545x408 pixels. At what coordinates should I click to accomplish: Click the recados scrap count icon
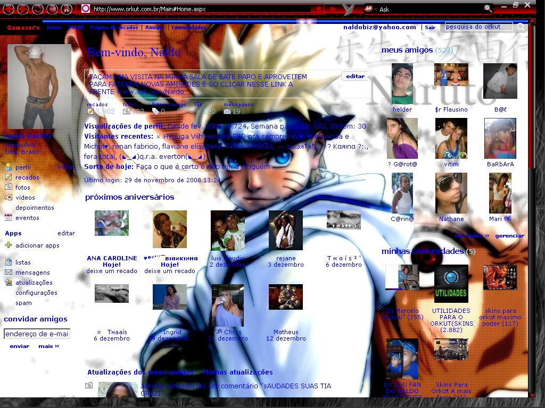[x=90, y=112]
